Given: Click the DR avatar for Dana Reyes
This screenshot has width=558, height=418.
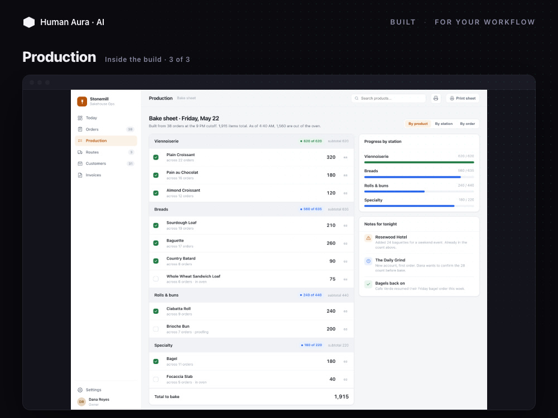Looking at the screenshot, I should 81,402.
